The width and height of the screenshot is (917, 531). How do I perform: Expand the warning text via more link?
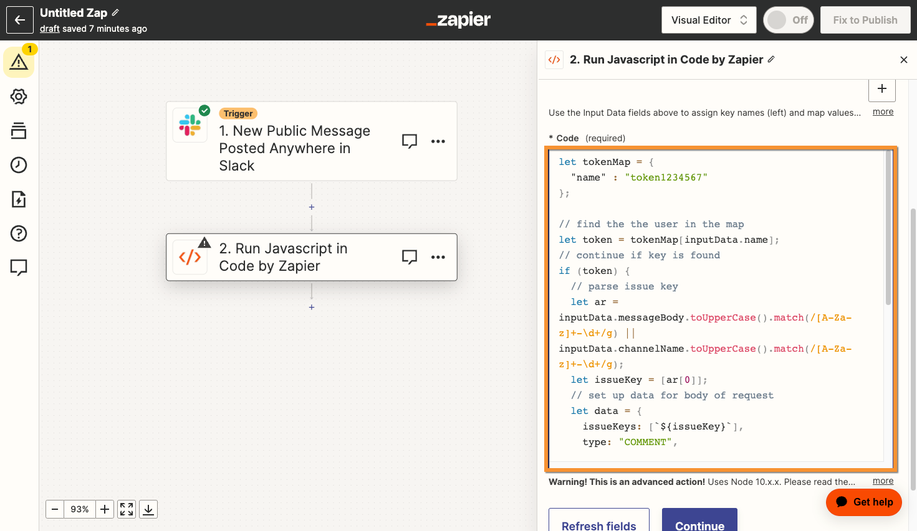pos(883,481)
